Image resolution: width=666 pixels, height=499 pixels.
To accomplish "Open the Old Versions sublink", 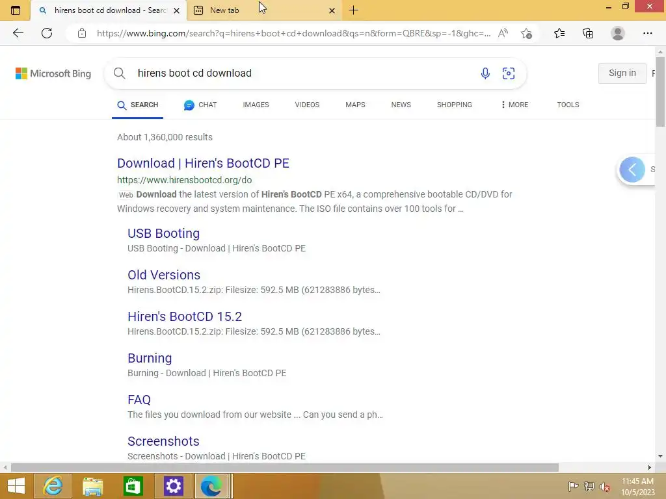I will coord(164,275).
